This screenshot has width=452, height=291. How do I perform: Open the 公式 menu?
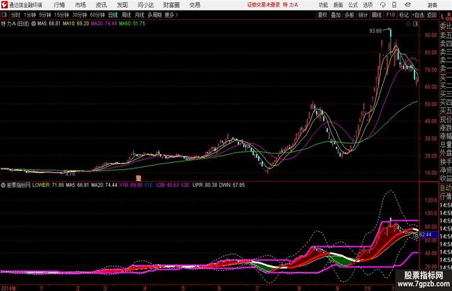click(x=353, y=5)
